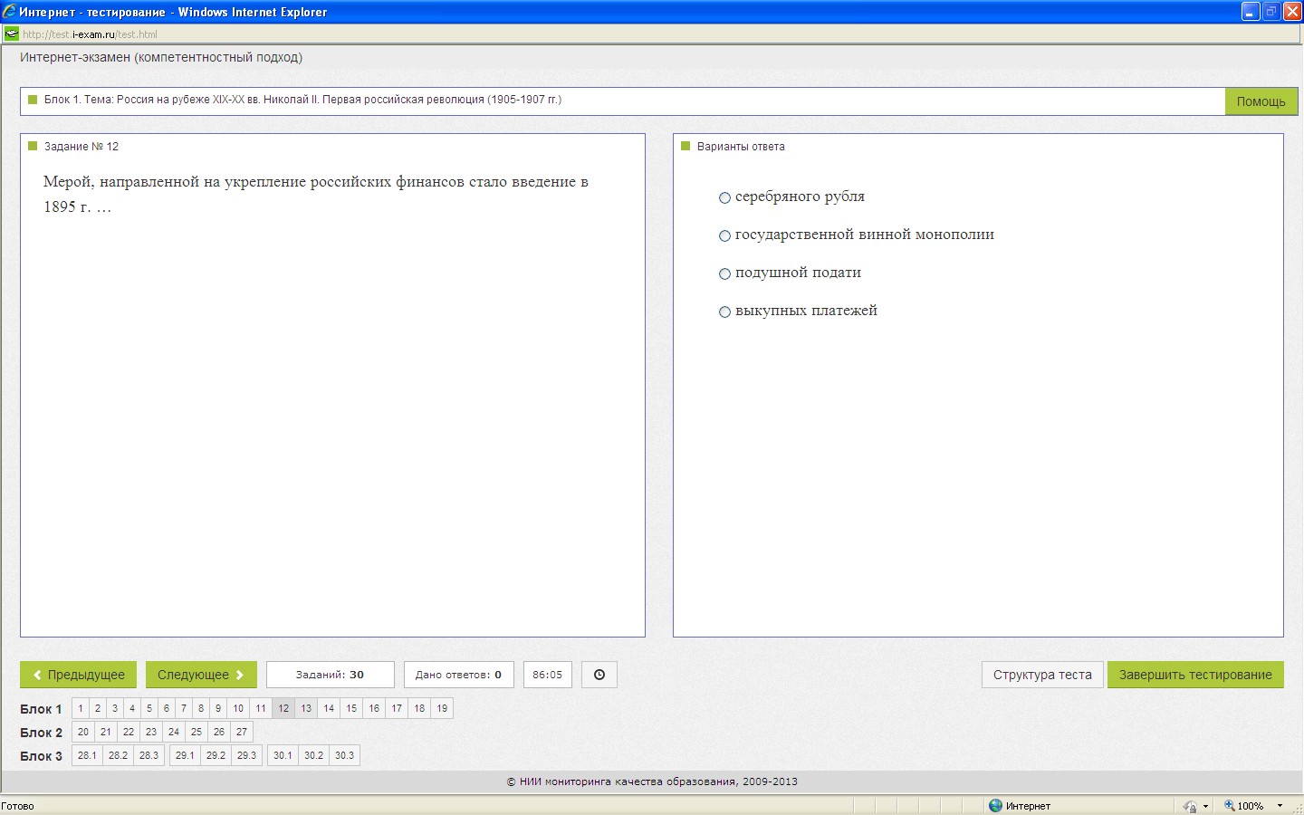This screenshot has width=1304, height=815.
Task: Open the zoom level 100% dropdown
Action: click(1280, 806)
